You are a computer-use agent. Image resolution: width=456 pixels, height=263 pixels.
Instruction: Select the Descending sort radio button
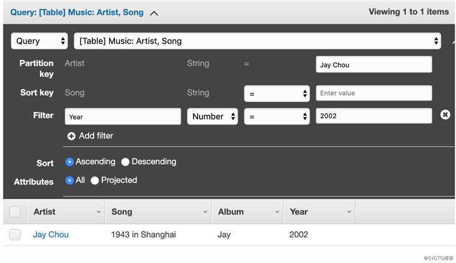pyautogui.click(x=125, y=162)
